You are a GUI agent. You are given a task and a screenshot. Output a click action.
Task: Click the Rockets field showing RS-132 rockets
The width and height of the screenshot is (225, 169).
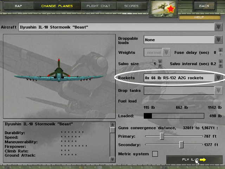coord(179,78)
